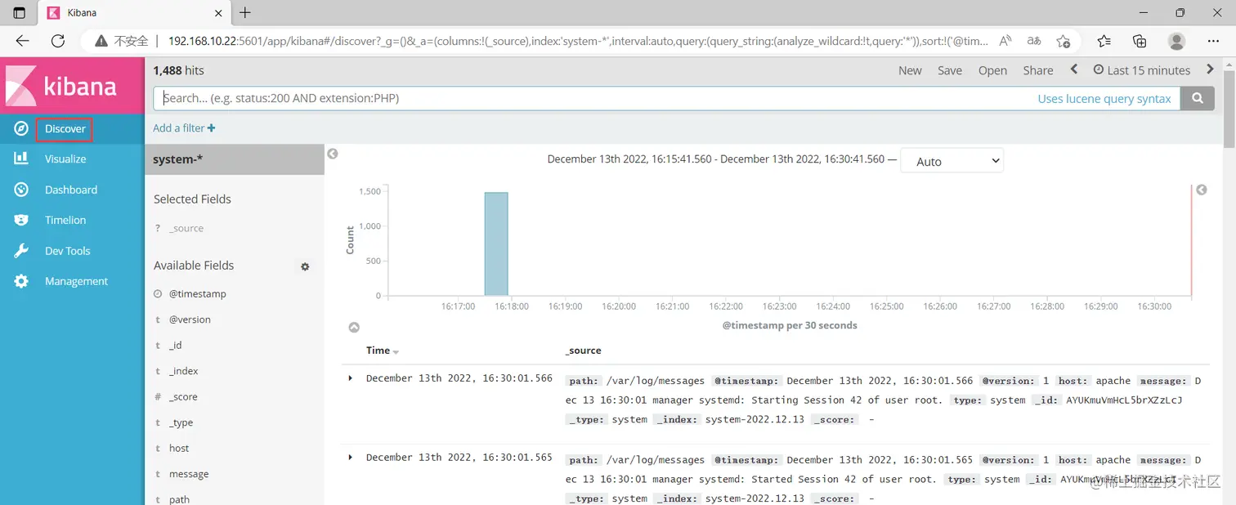
Task: Click the arrow at chart right edge
Action: coord(1201,190)
